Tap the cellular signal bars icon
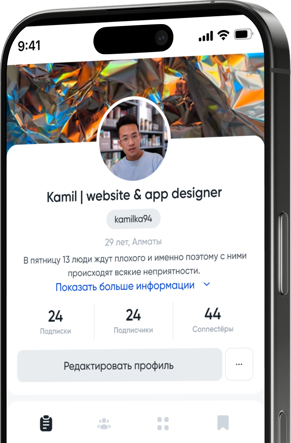This screenshot has width=291, height=443. [x=206, y=36]
